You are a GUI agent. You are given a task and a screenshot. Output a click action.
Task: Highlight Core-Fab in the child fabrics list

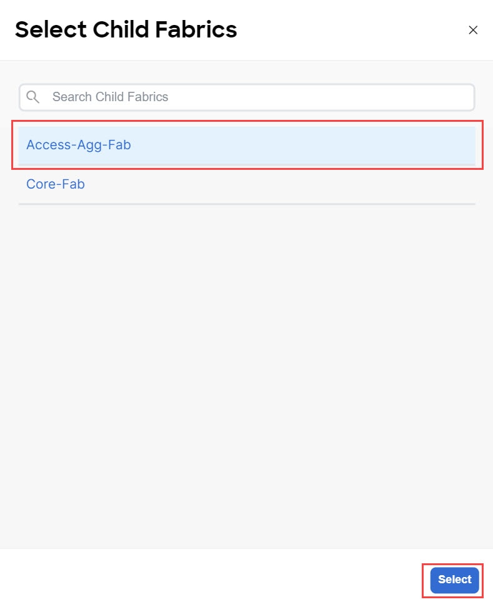tap(247, 184)
